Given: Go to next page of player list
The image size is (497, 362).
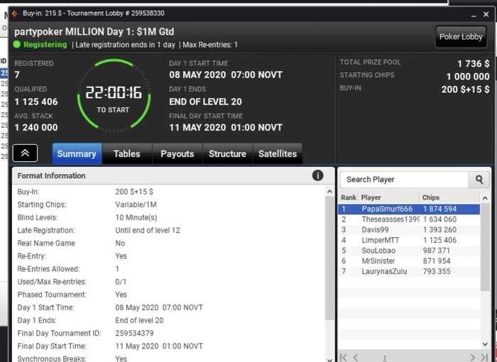Looking at the screenshot, I should coord(473,358).
